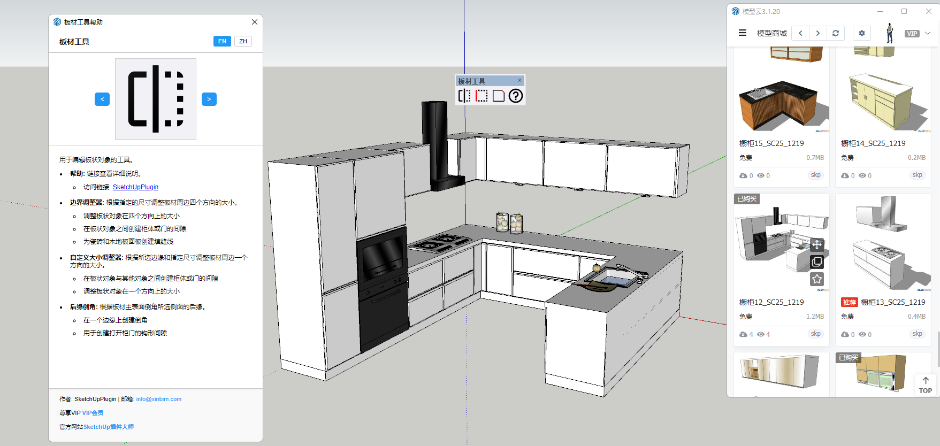The width and height of the screenshot is (940, 446).
Task: Select the red Custom Size Adjuster tool
Action: click(x=482, y=96)
